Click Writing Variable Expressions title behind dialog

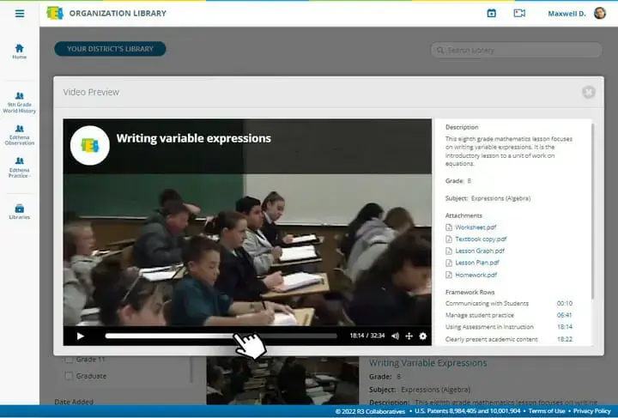[x=428, y=363]
